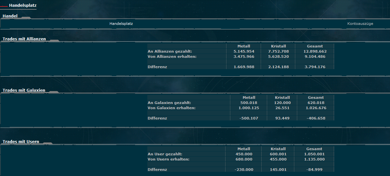Click User crystal difference 145.001

(x=278, y=170)
